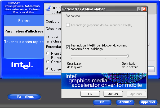The image size is (160, 108).
Task: Select the Plein écran radio button
Action: tap(48, 53)
